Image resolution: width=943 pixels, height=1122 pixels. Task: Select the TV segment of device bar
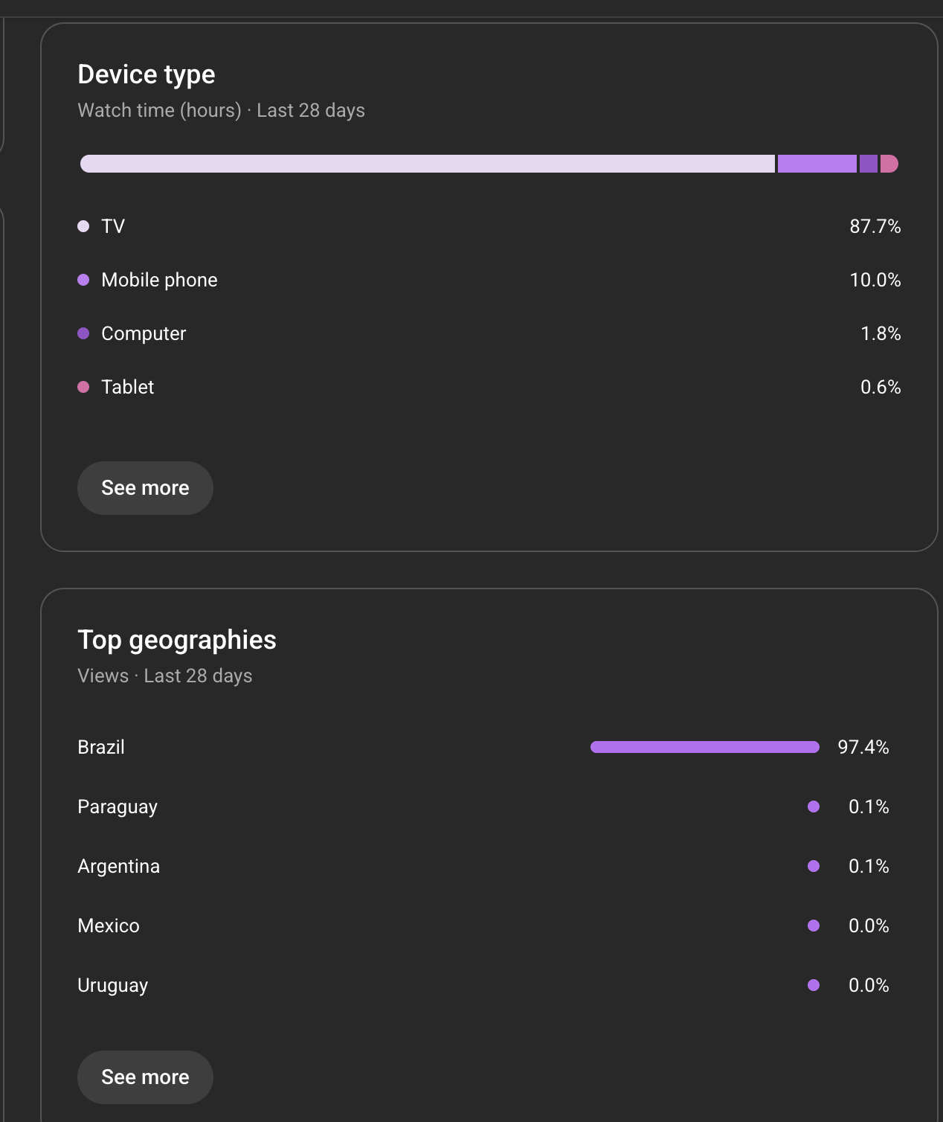[x=428, y=164]
